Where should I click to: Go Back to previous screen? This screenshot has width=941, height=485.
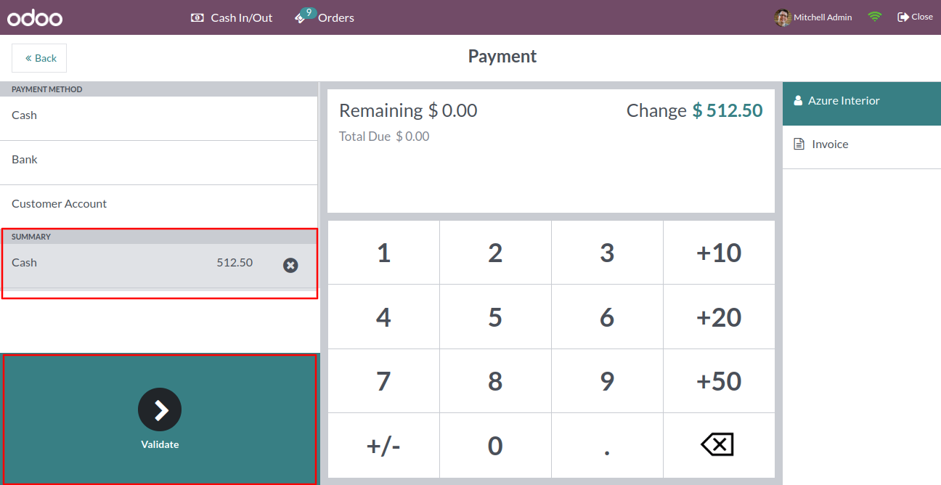click(39, 58)
